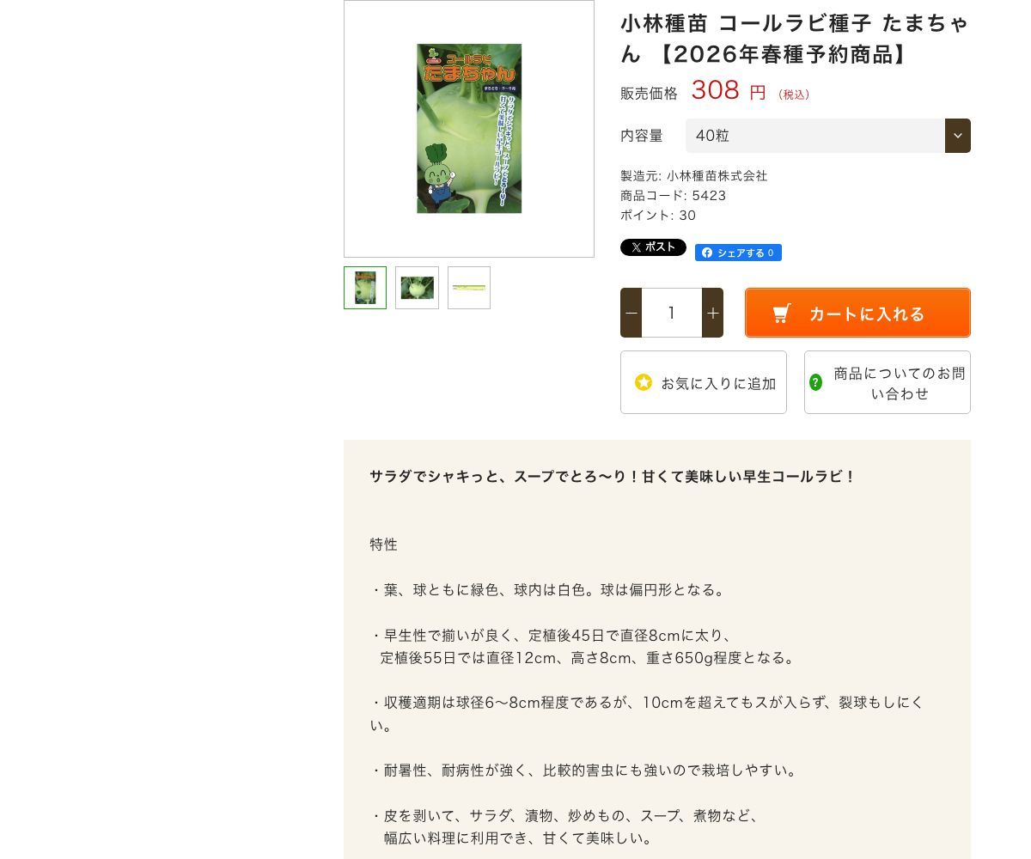The image size is (1031, 859).
Task: Click the manufacturer 小林種苗株式会社 text
Action: pyautogui.click(x=717, y=176)
